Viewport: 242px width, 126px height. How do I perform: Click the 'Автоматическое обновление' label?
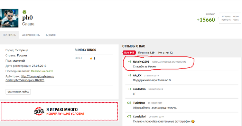[x=169, y=62]
